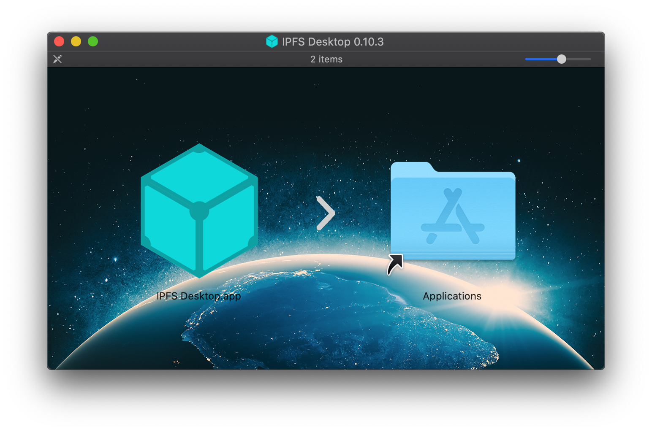Minimize the installer window
This screenshot has height=432, width=652.
point(76,41)
